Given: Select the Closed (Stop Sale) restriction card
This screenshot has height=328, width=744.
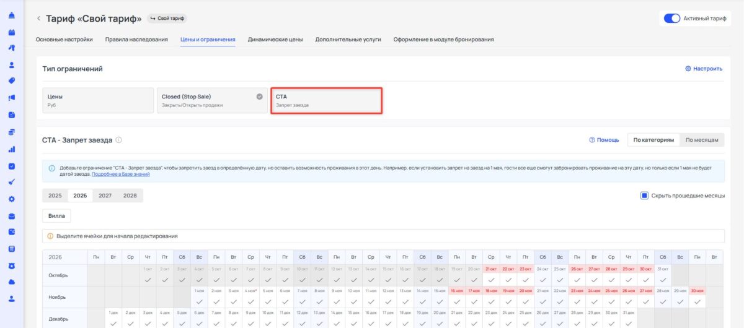Looking at the screenshot, I should coord(211,100).
